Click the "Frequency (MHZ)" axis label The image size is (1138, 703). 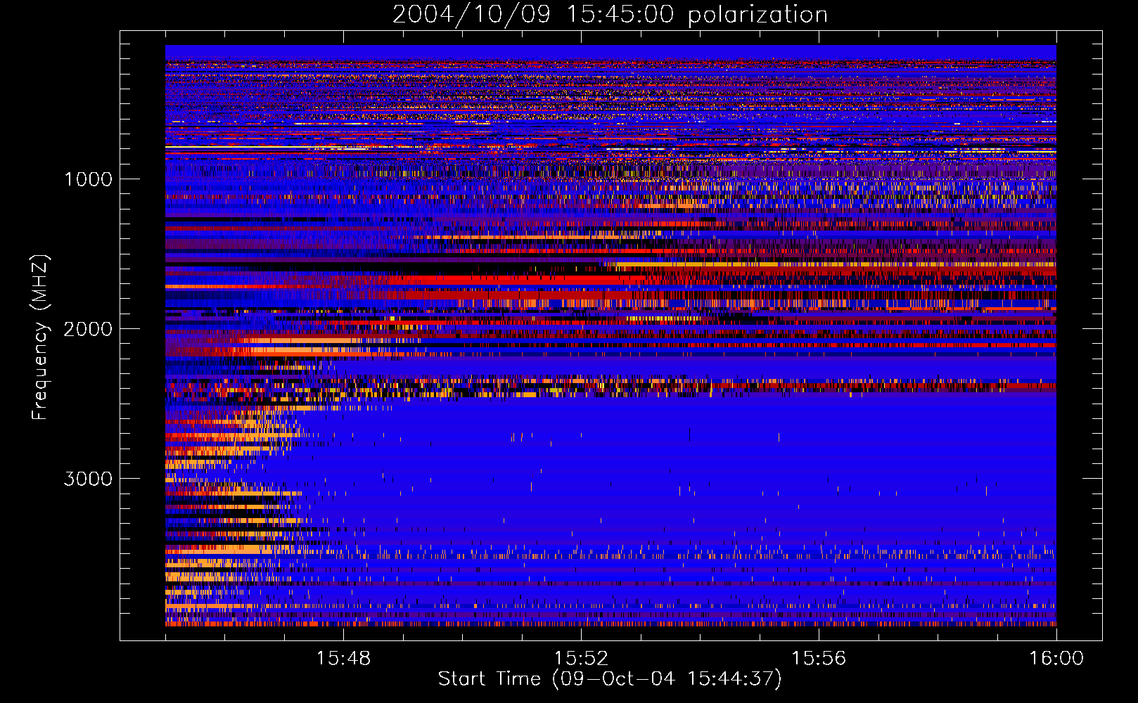[x=39, y=337]
